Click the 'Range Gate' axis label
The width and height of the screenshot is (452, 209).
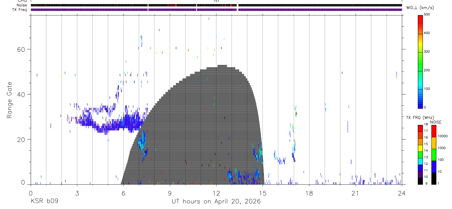click(x=10, y=100)
